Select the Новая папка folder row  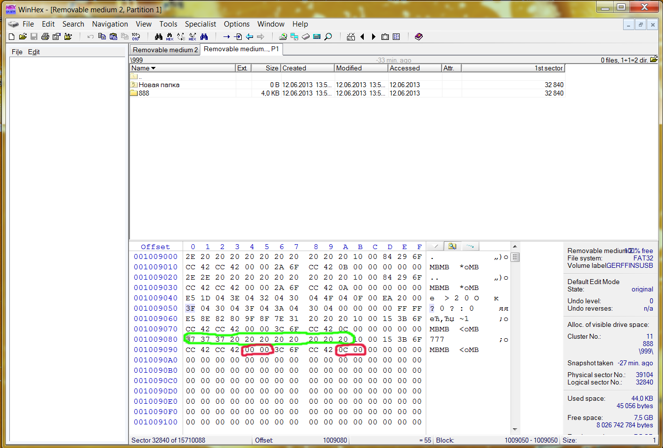347,85
